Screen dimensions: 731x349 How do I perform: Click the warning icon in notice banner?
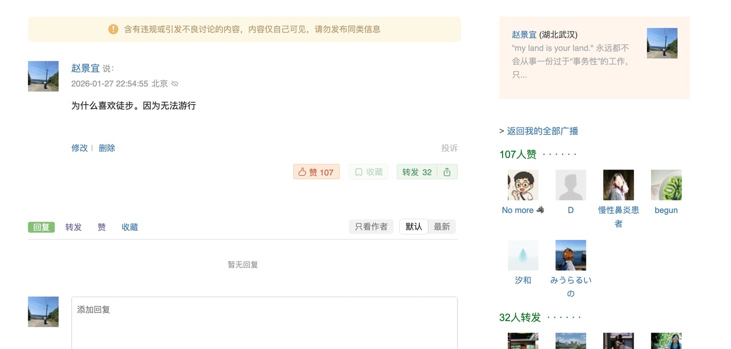coord(113,29)
